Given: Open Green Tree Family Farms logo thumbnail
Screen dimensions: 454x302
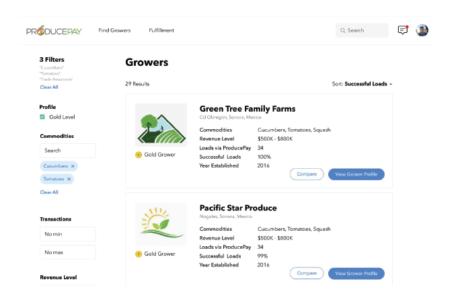Looking at the screenshot, I should click(161, 125).
